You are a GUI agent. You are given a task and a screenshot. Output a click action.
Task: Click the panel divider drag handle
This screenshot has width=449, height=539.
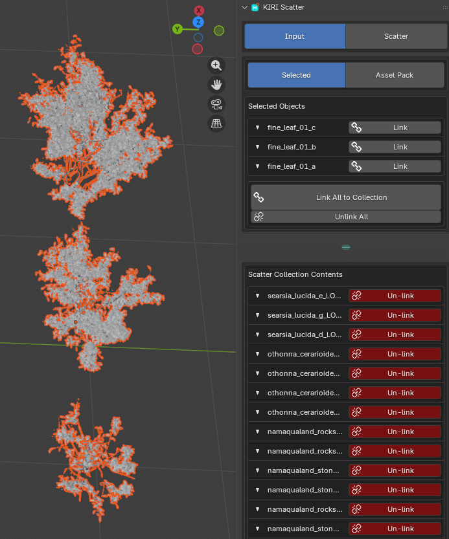tap(346, 247)
